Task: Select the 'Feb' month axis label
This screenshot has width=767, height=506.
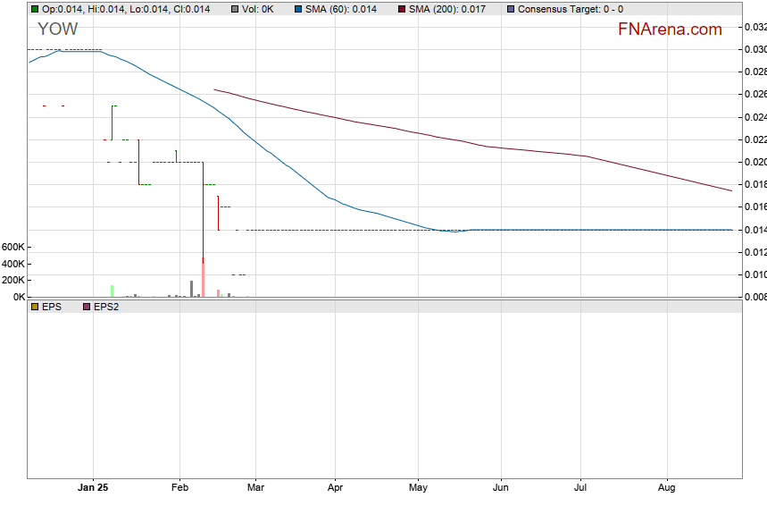Action: click(179, 488)
